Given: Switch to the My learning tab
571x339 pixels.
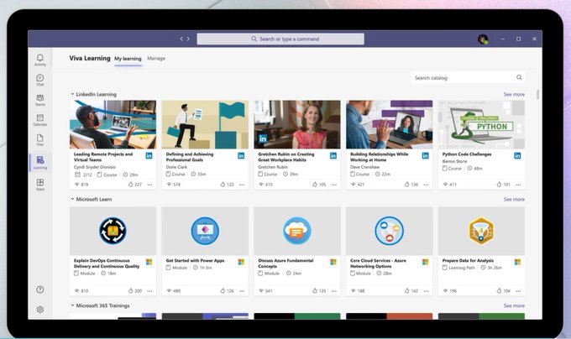Looking at the screenshot, I should coord(128,59).
